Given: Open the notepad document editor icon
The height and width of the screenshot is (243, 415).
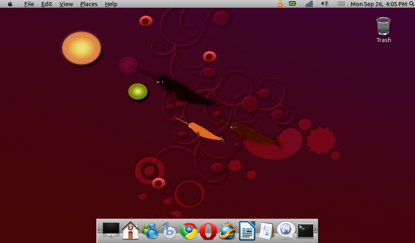Looking at the screenshot, I should point(267,231).
